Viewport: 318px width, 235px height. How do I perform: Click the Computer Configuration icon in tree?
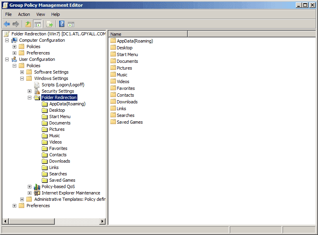coord(14,40)
